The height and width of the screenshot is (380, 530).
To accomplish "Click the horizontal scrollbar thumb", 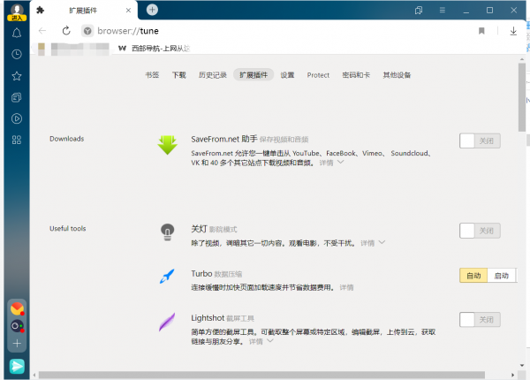I will [x=261, y=375].
